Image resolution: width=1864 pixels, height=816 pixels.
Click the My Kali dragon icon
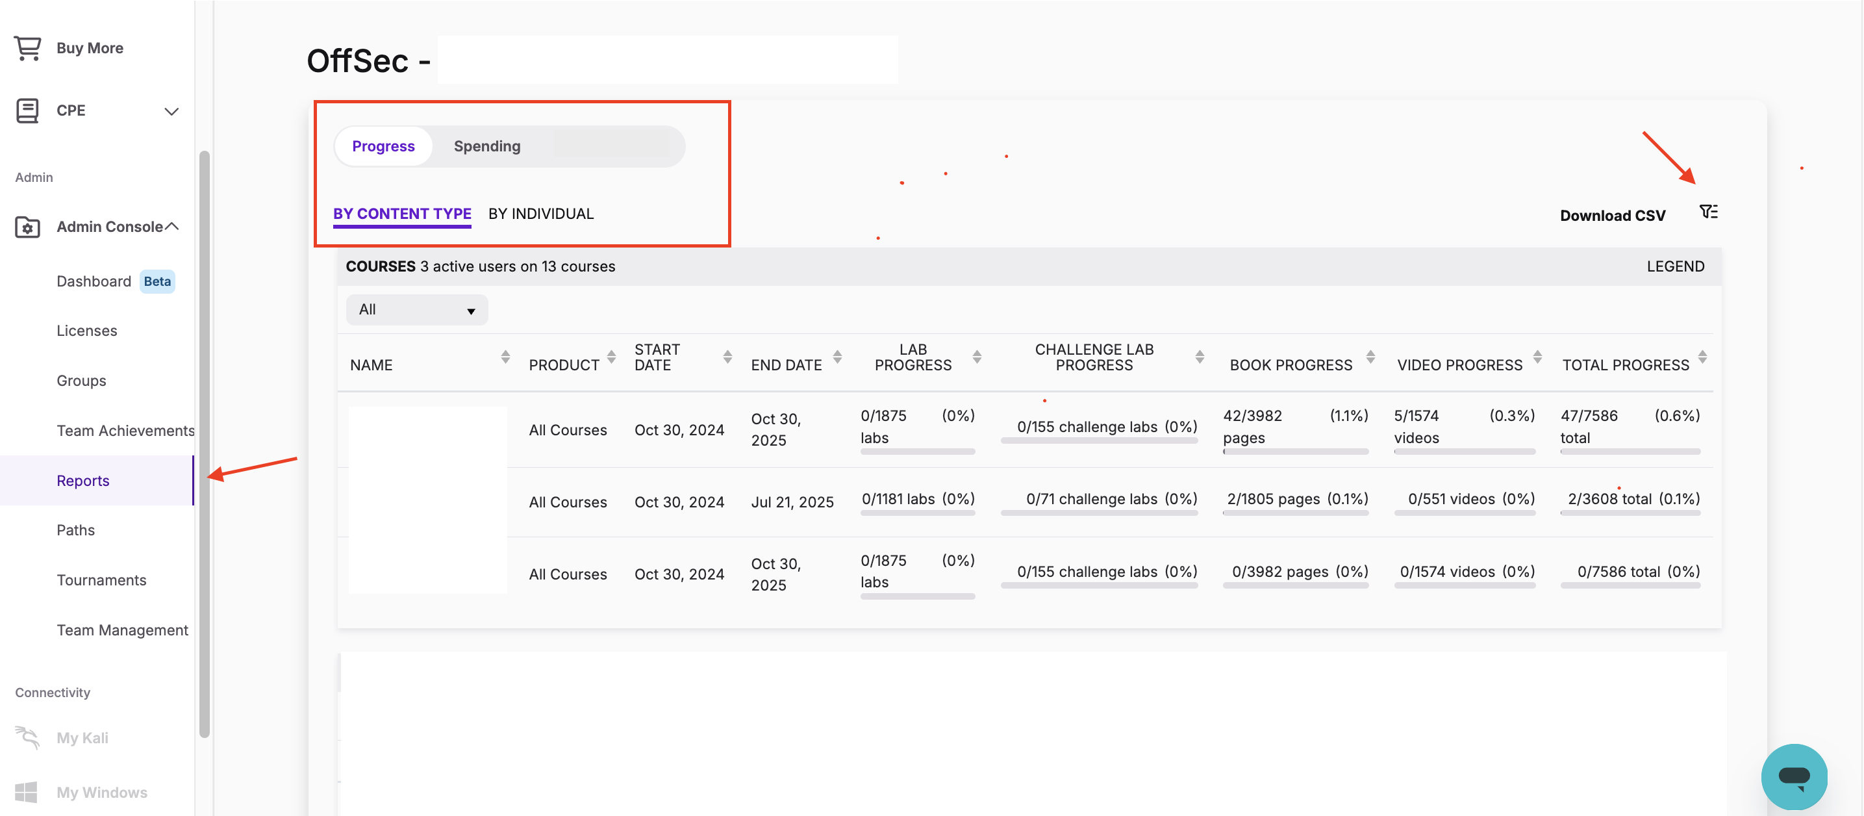[27, 737]
